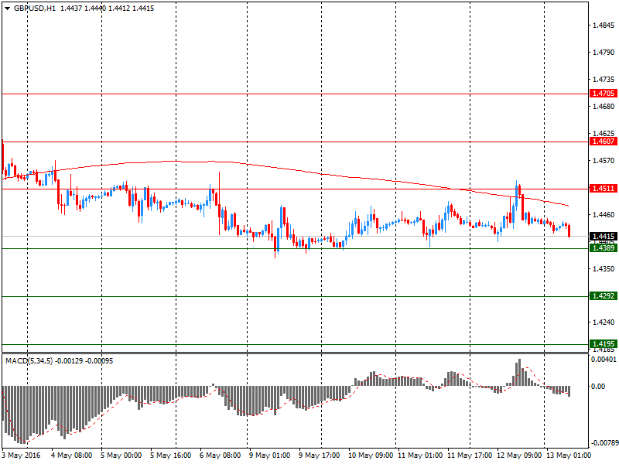Click the 5 May 16:00 time axis label
The image size is (619, 464).
click(x=170, y=455)
